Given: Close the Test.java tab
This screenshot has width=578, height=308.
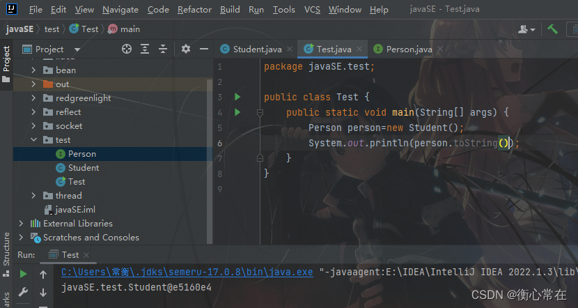Looking at the screenshot, I should (x=359, y=49).
